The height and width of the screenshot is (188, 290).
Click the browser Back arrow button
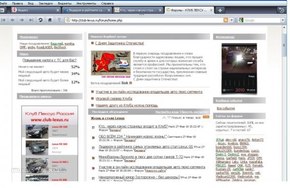point(13,20)
